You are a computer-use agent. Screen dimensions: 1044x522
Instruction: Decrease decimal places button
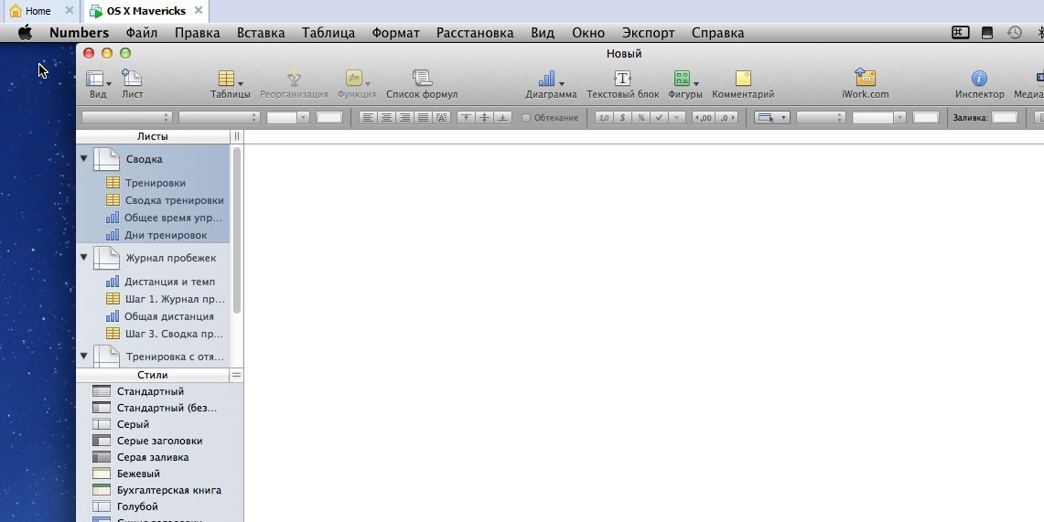point(704,118)
